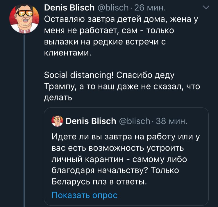Open @blisch handle in main tweet header
218x207 pixels.
click(x=112, y=8)
